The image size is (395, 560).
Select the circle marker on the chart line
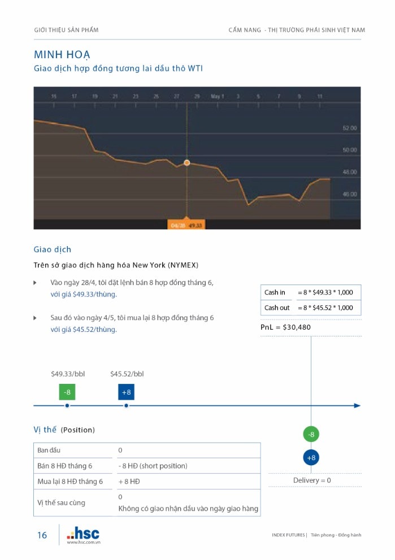[187, 163]
